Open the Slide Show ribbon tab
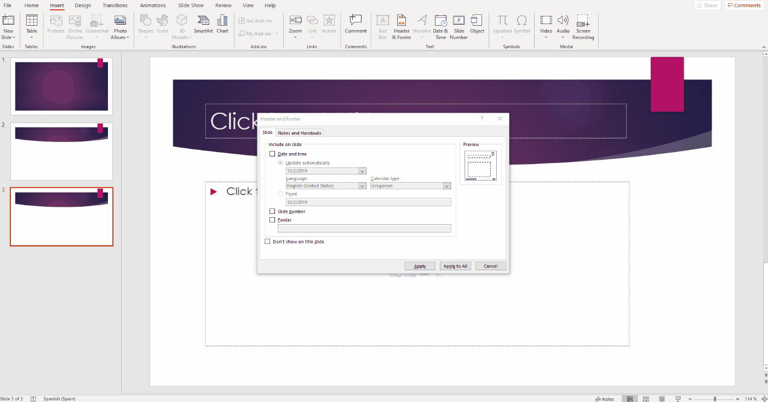 [x=191, y=5]
